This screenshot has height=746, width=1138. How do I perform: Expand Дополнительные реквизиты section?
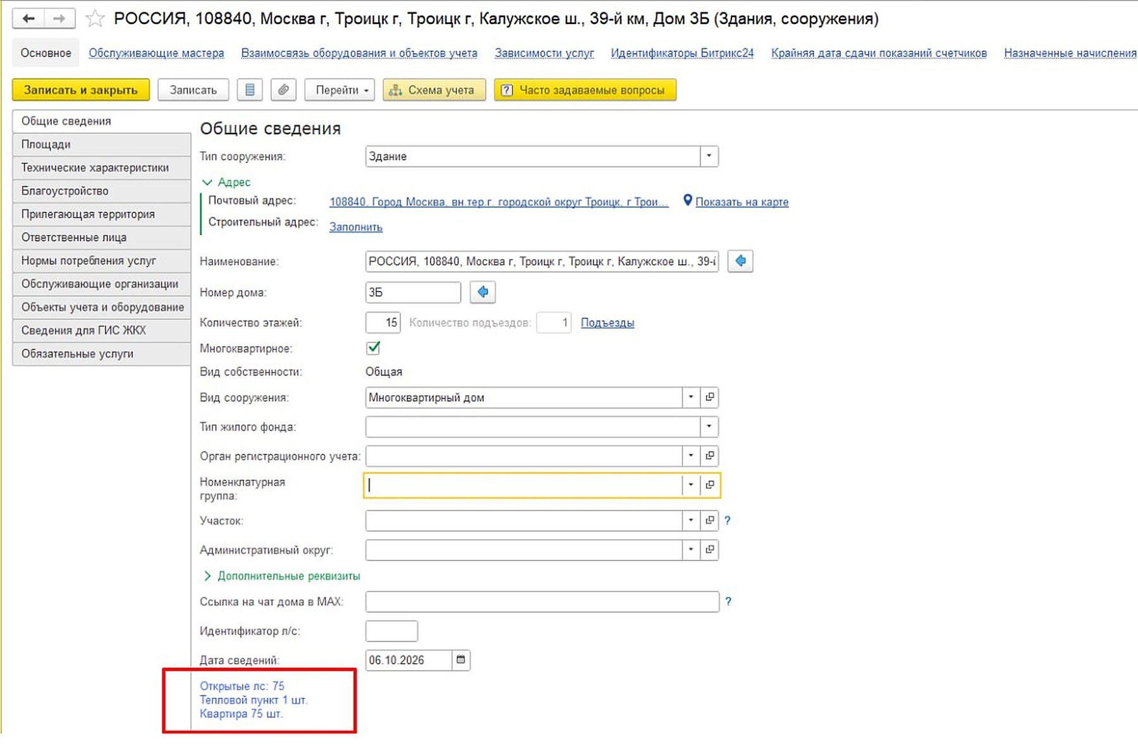tap(282, 576)
